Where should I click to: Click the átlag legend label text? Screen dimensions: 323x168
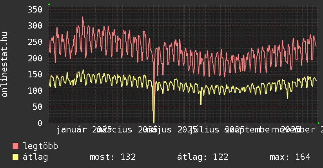pos(35,157)
